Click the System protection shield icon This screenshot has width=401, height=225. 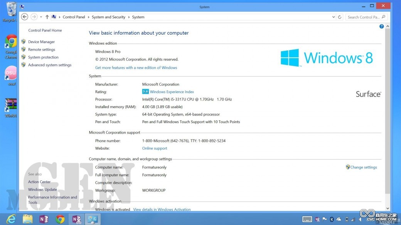tap(23, 57)
